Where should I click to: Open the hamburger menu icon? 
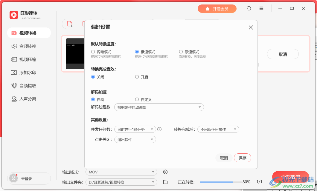(261, 8)
